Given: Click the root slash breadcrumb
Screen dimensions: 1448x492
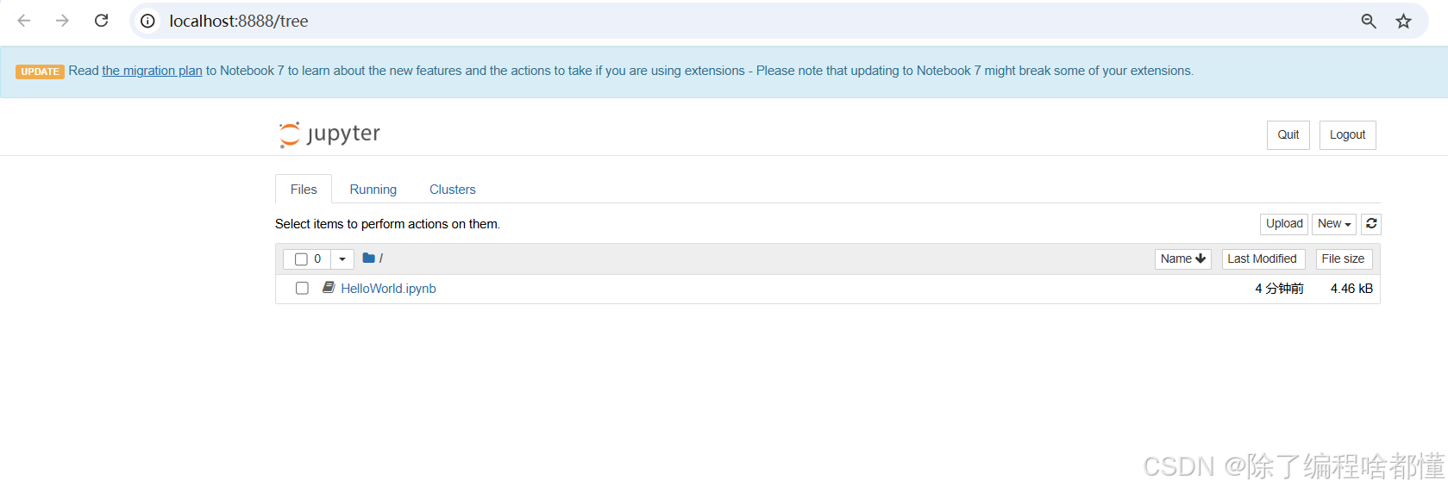Looking at the screenshot, I should [x=381, y=258].
